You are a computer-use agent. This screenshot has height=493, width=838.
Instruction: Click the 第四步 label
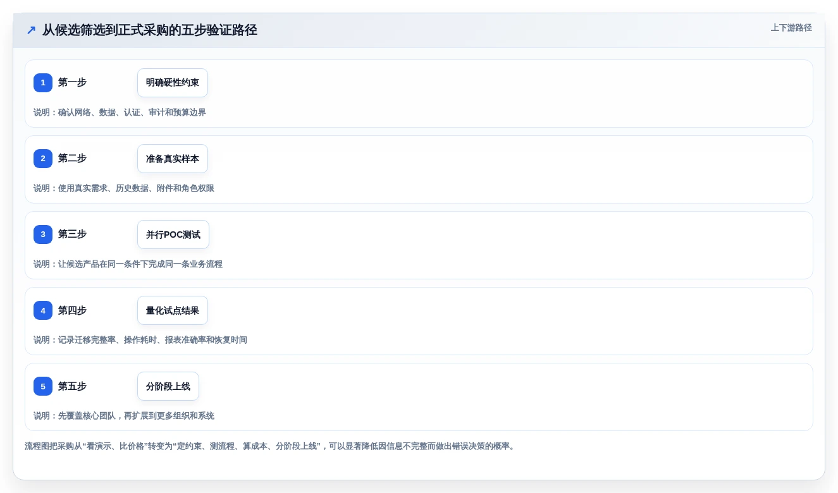pos(72,310)
